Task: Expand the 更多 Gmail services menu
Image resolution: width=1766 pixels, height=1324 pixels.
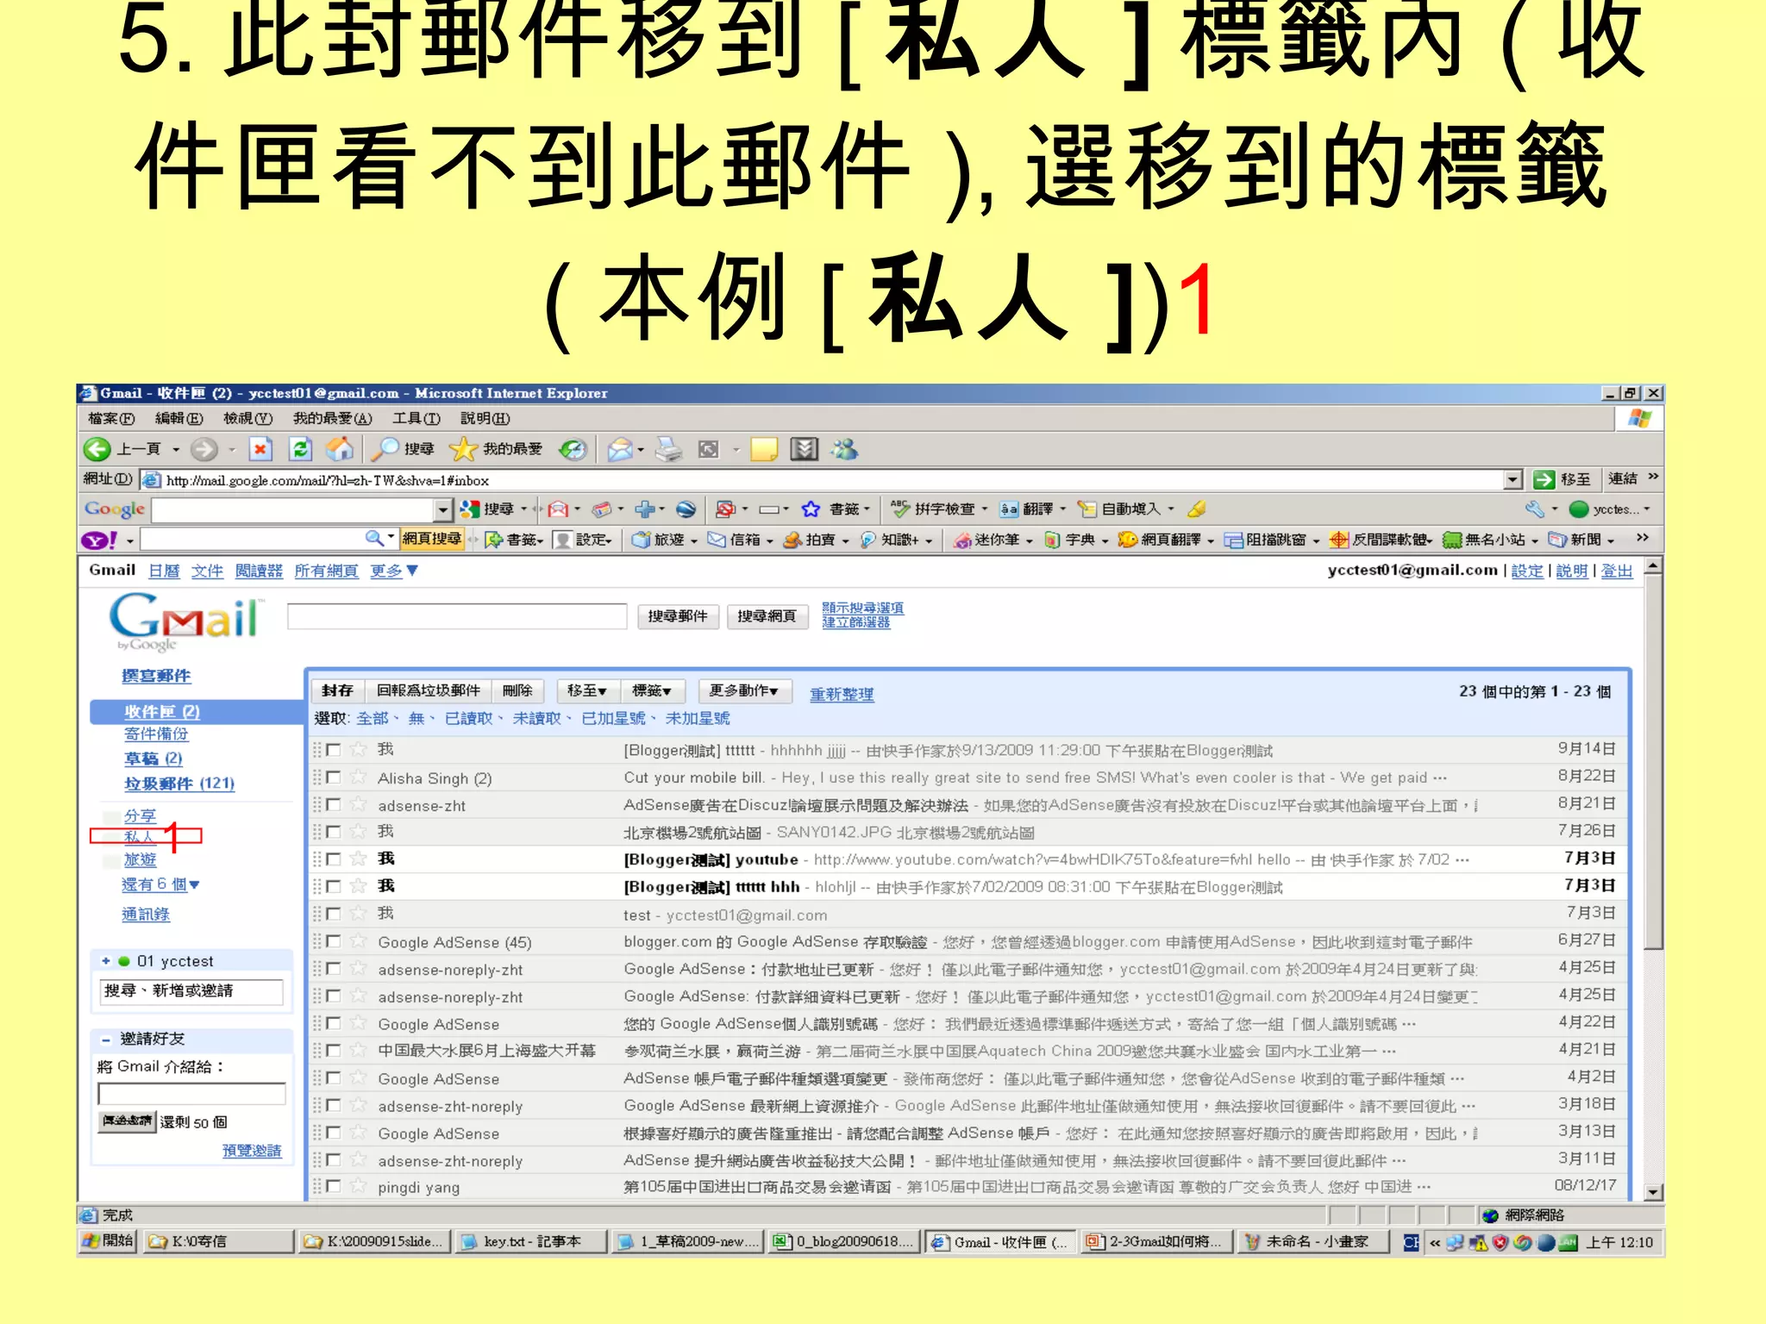Action: 394,571
